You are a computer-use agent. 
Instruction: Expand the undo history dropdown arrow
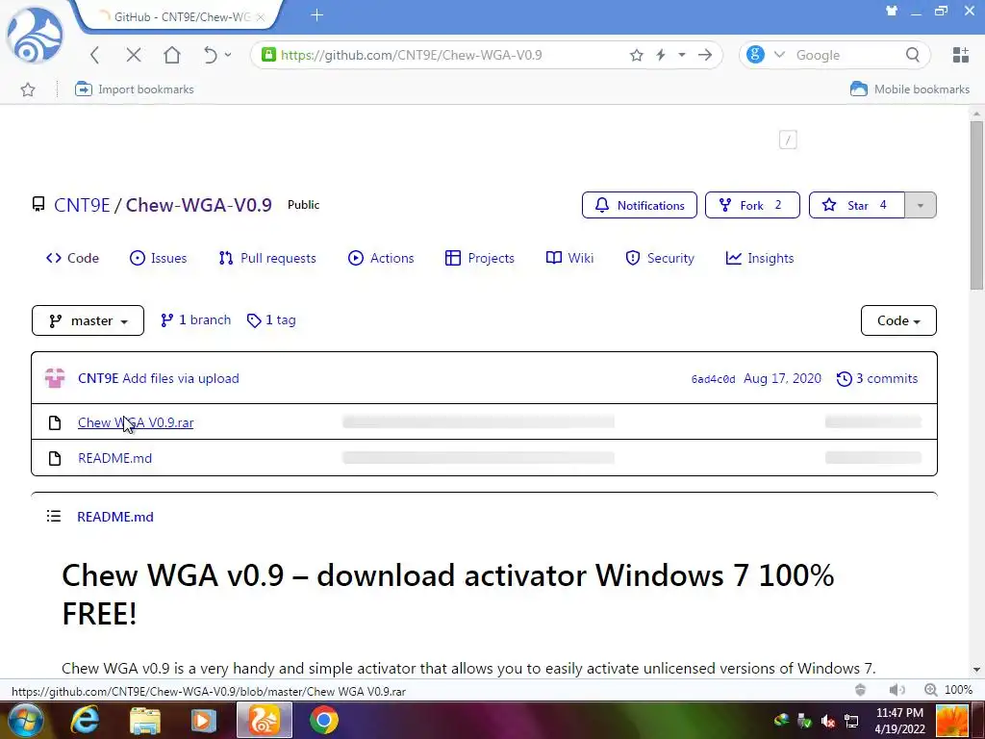(228, 55)
